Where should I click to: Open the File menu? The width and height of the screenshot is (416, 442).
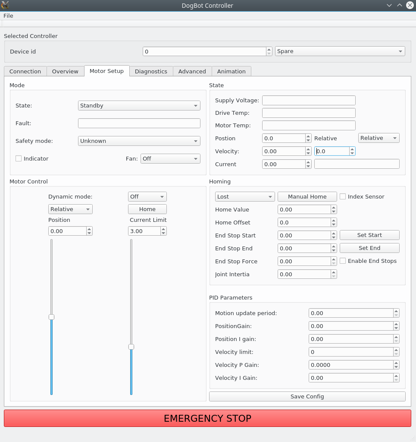(8, 16)
